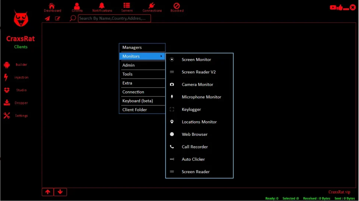The height and width of the screenshot is (201, 359).
Task: Click the edit pencil icon
Action: 58,18
